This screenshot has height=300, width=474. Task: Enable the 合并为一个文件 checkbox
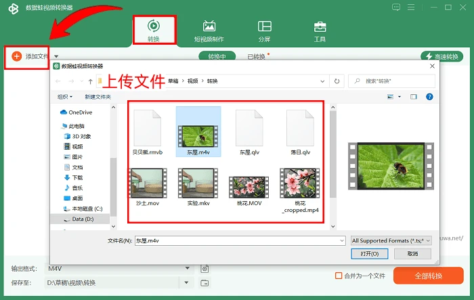pos(339,276)
